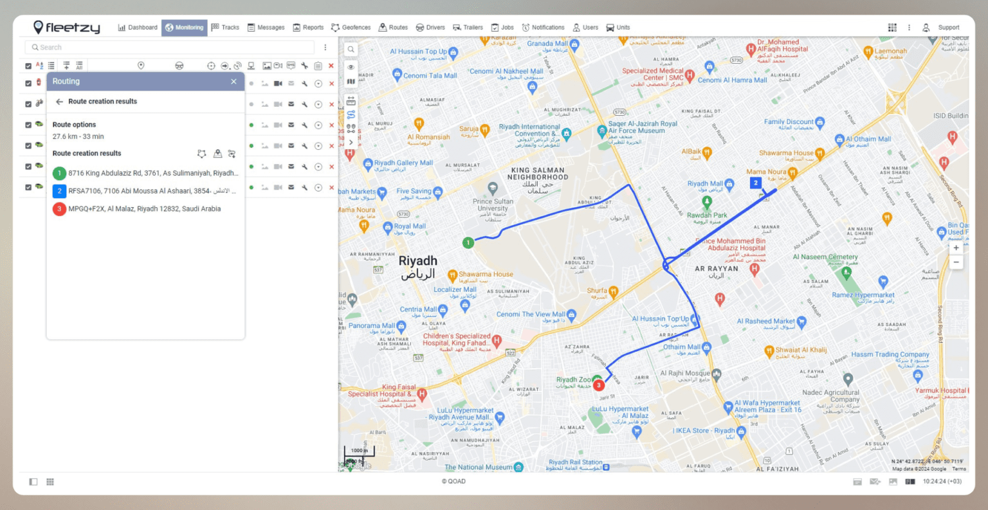Open the map search magnifier icon
The width and height of the screenshot is (988, 510).
point(351,49)
